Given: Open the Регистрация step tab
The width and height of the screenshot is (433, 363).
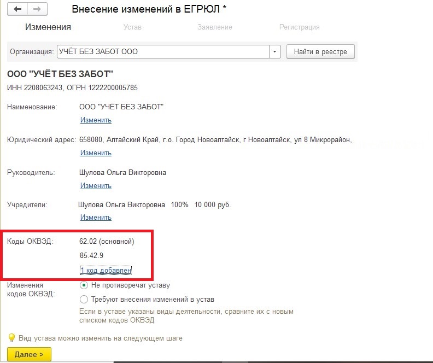Looking at the screenshot, I should 300,27.
